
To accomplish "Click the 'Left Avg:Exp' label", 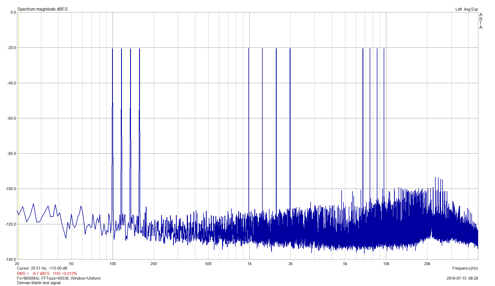I will click(467, 9).
